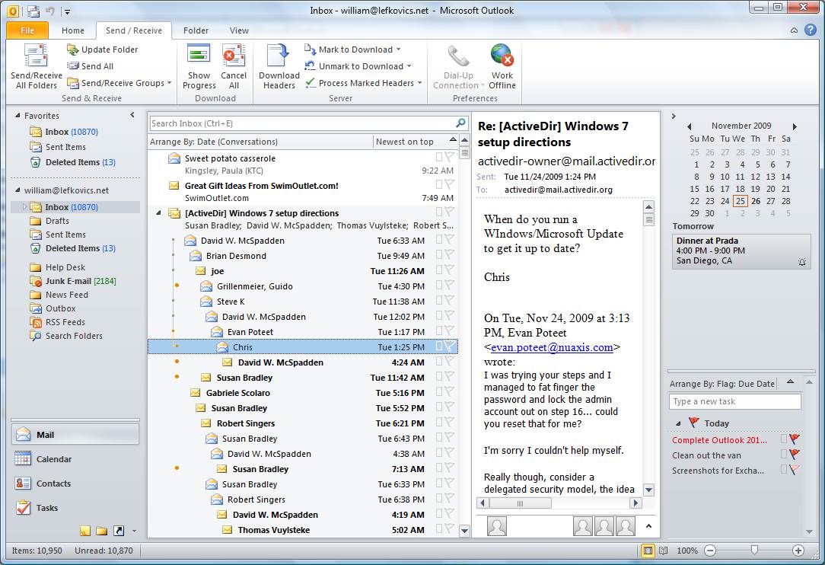This screenshot has height=565, width=825.
Task: Toggle category box on Thomas Vuylsteke message
Action: point(439,528)
